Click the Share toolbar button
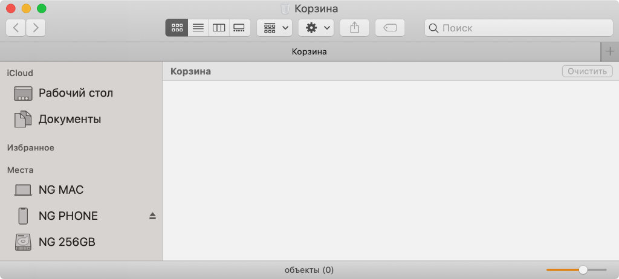 click(355, 28)
